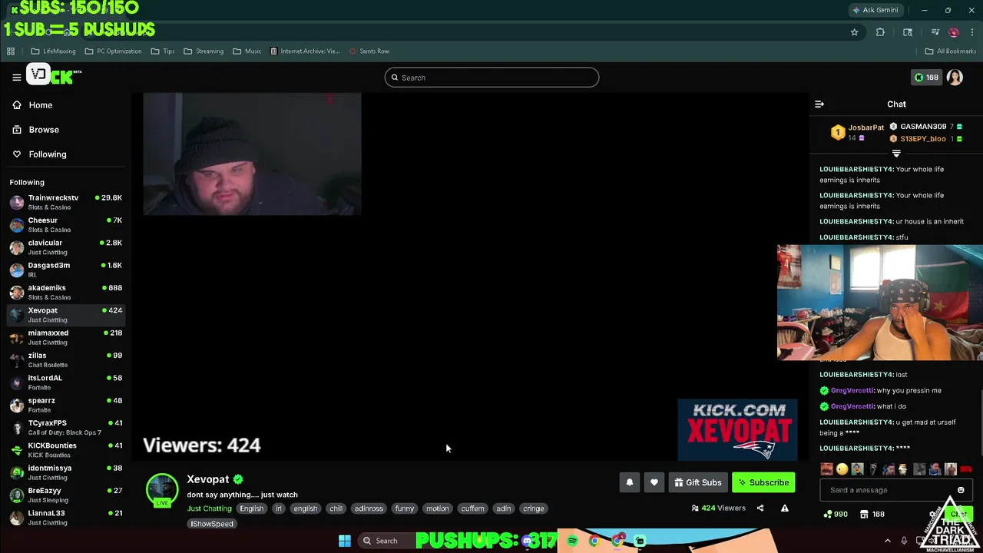Click the funny tag
This screenshot has height=553, width=983.
404,508
